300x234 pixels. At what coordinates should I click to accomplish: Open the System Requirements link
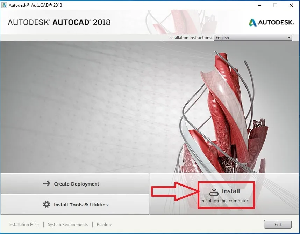[x=67, y=225]
